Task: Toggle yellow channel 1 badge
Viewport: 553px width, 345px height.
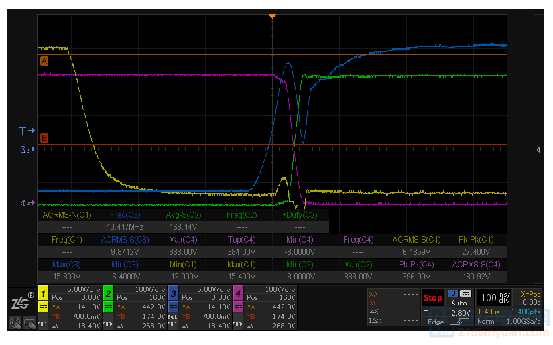Action: [x=43, y=293]
